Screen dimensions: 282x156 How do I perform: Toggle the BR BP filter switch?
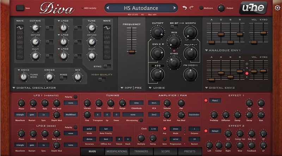174,27
